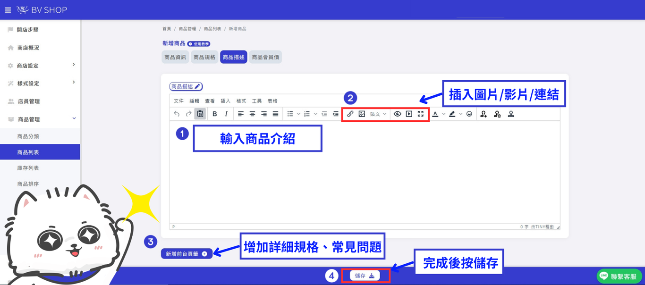
Task: Insert an image in the editor
Action: pyautogui.click(x=362, y=114)
